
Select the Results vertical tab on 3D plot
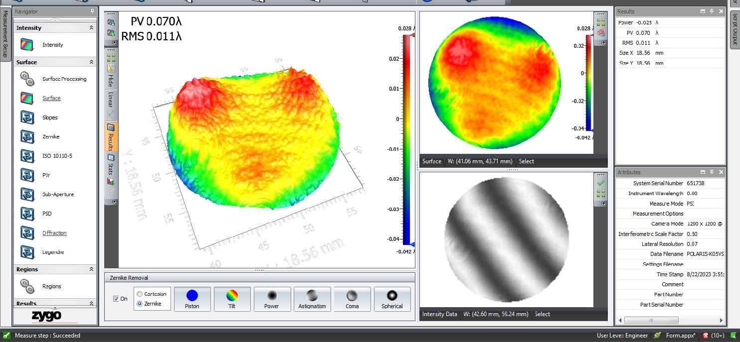(x=111, y=136)
